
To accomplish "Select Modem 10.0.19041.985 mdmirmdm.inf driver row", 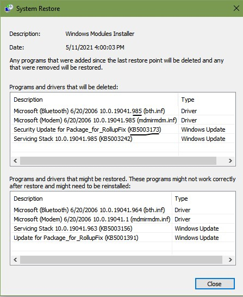I will pyautogui.click(x=123, y=120).
